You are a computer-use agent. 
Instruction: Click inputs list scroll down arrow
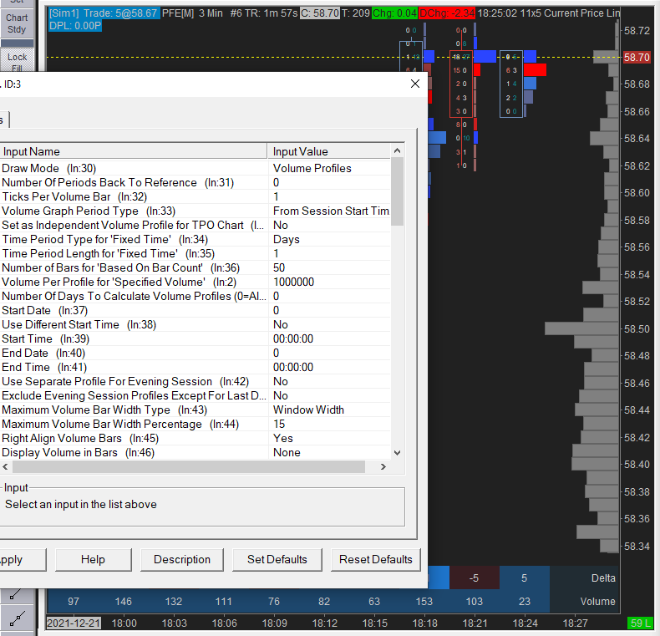tap(397, 453)
